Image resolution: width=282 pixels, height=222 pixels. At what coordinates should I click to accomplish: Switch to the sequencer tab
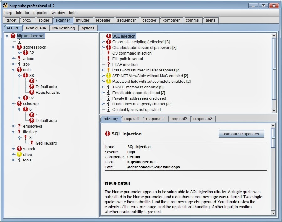[x=127, y=20]
